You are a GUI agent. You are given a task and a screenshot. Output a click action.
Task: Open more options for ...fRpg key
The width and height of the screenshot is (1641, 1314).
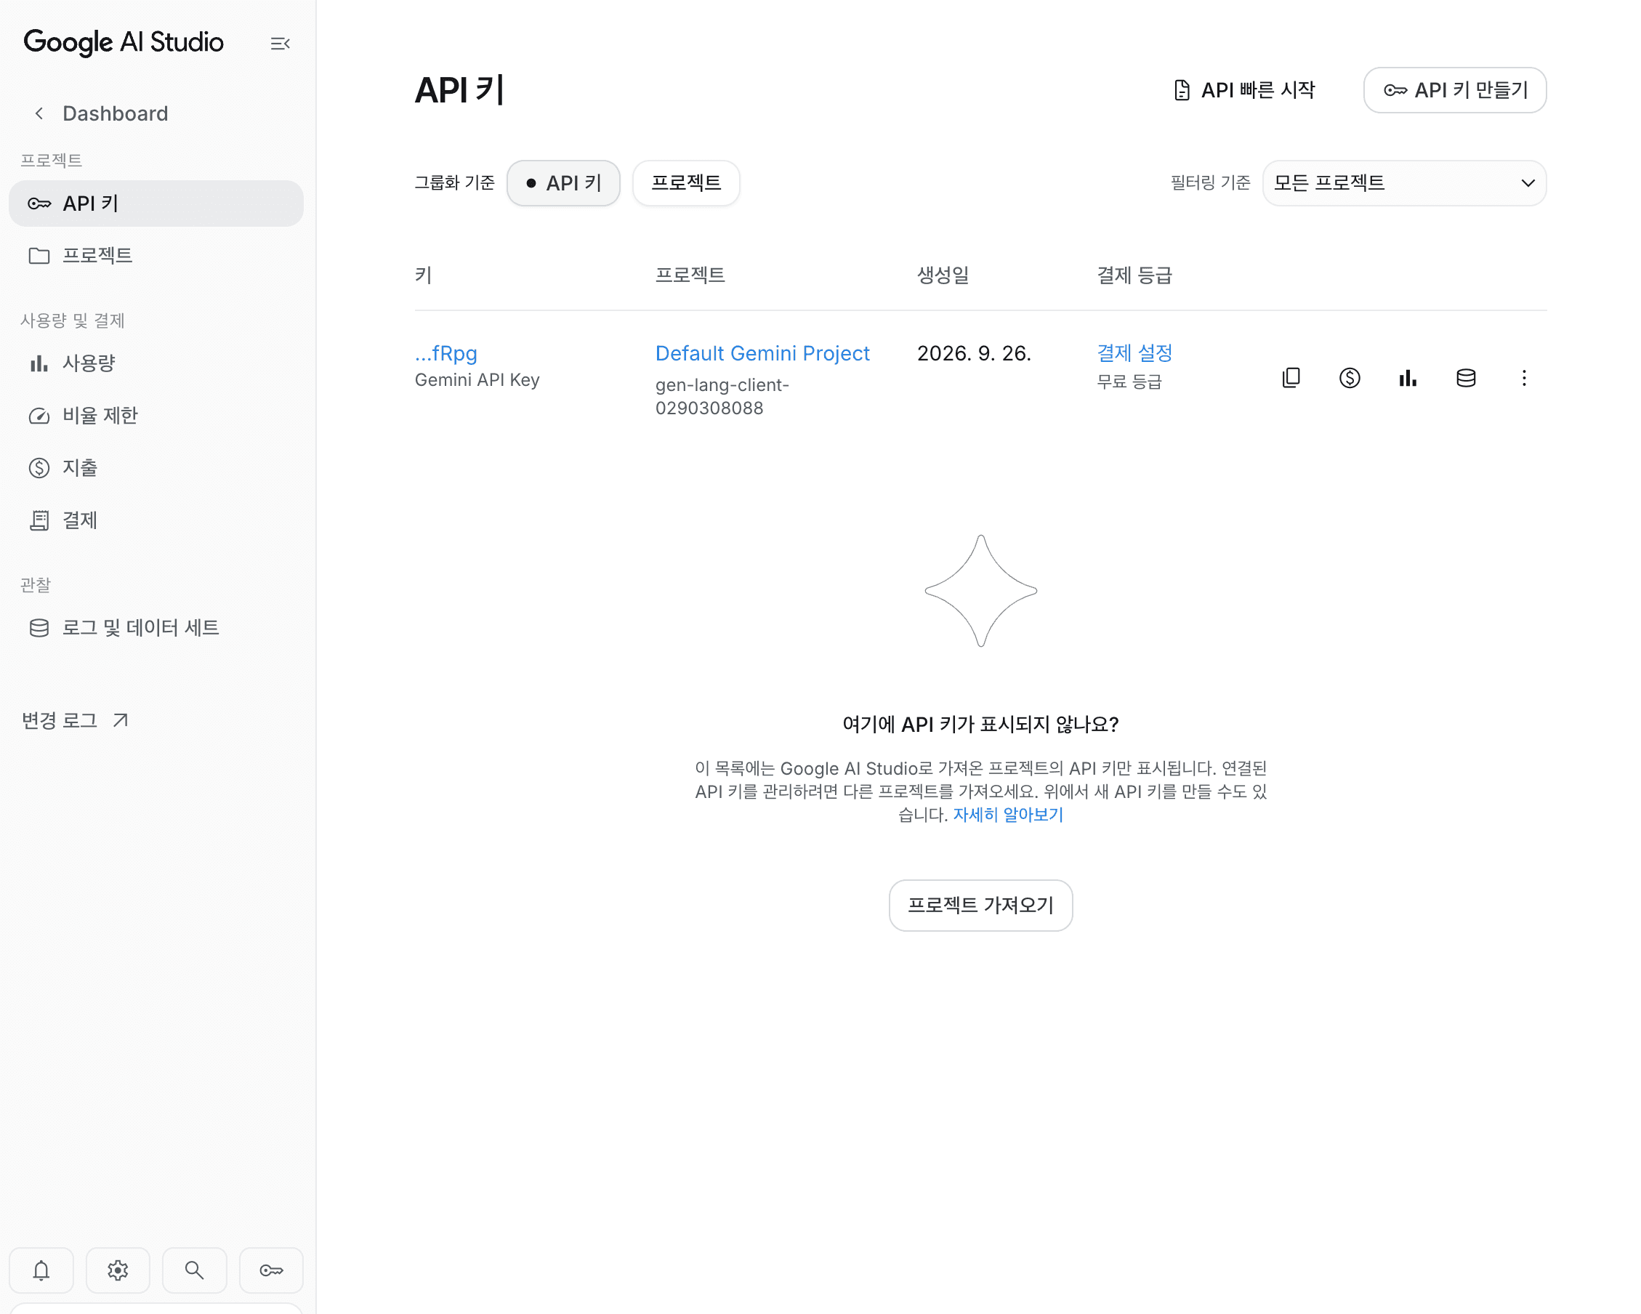(x=1524, y=378)
